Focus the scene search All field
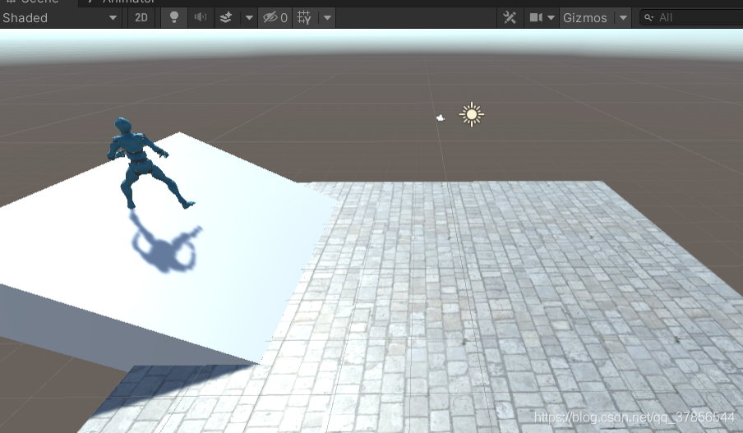The height and width of the screenshot is (433, 743). point(692,18)
